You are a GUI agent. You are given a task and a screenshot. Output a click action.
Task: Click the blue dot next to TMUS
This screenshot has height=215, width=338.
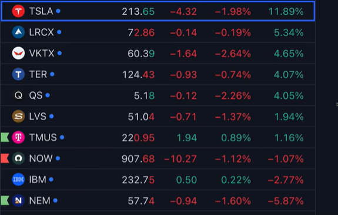click(62, 137)
